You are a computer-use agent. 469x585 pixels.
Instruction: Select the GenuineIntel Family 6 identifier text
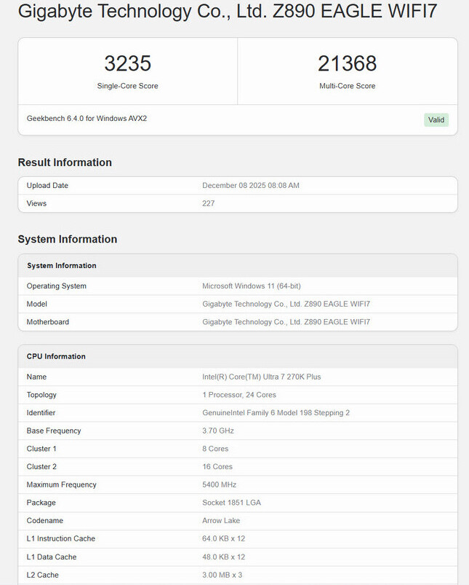[x=276, y=412]
